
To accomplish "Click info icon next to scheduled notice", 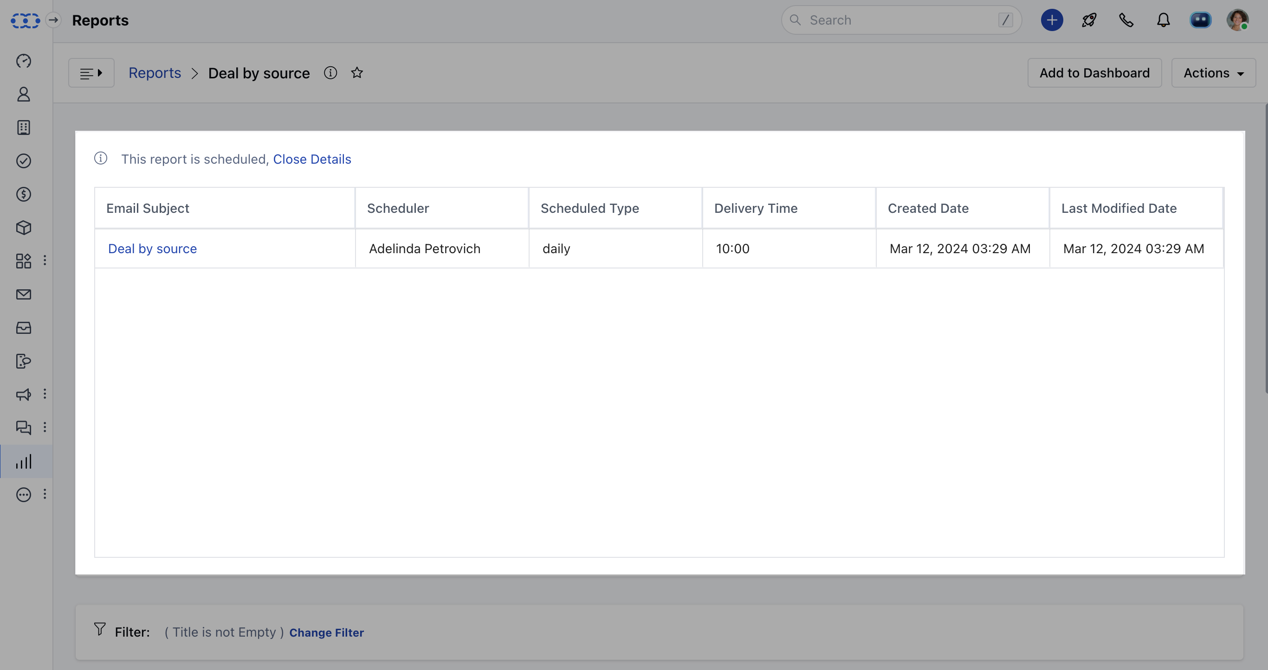I will (x=100, y=159).
